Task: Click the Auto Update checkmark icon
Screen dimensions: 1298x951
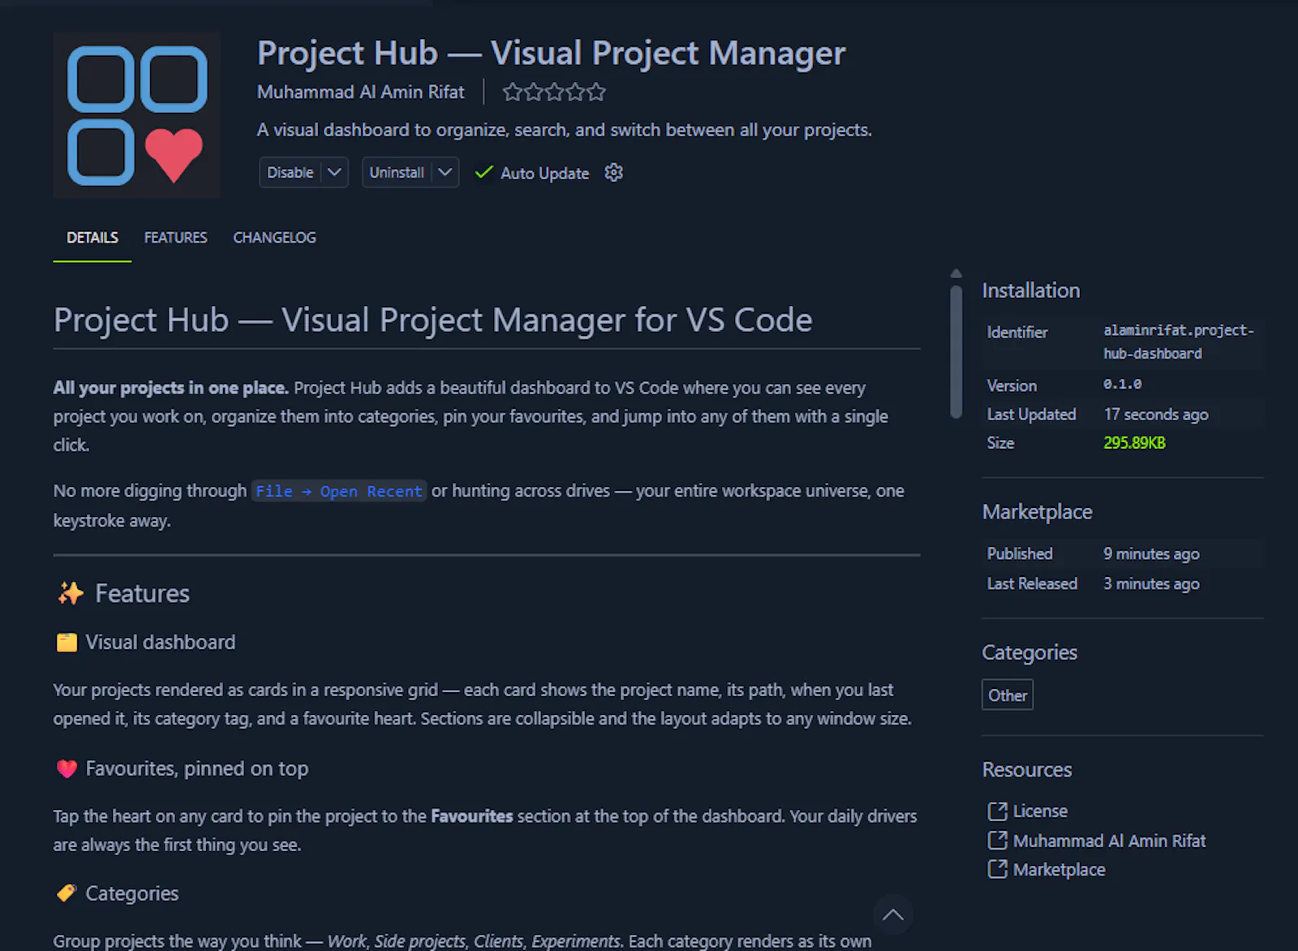Action: tap(484, 173)
